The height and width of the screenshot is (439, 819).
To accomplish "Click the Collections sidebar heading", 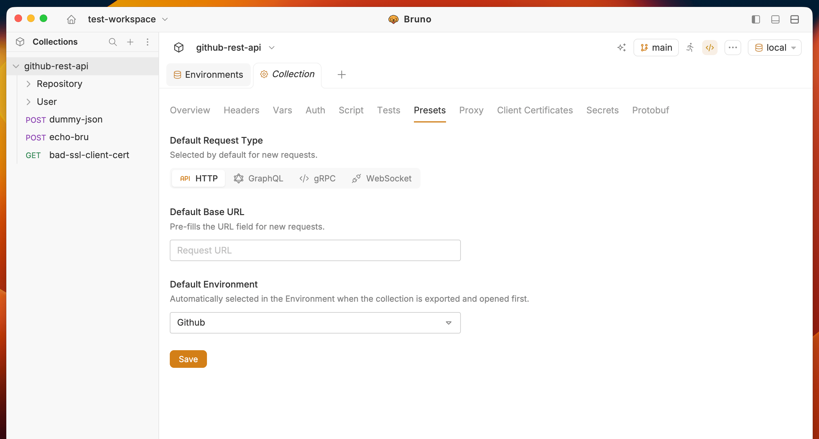I will (55, 42).
